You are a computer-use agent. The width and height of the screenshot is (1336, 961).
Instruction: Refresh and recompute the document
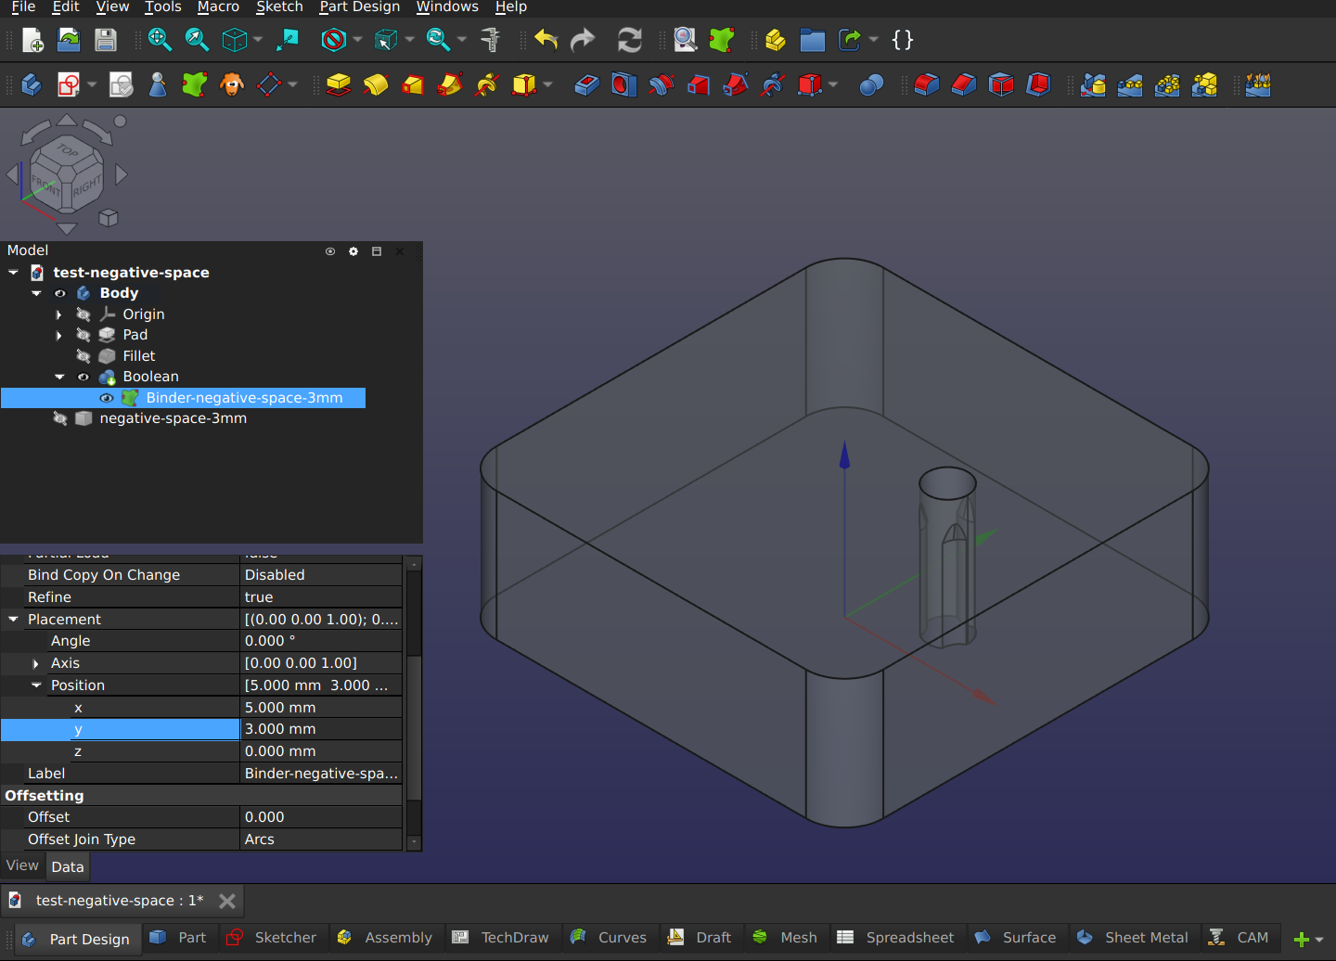pos(630,40)
